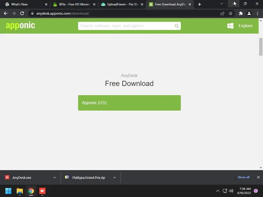Open AnyDesk from the taskbar

coord(42,191)
